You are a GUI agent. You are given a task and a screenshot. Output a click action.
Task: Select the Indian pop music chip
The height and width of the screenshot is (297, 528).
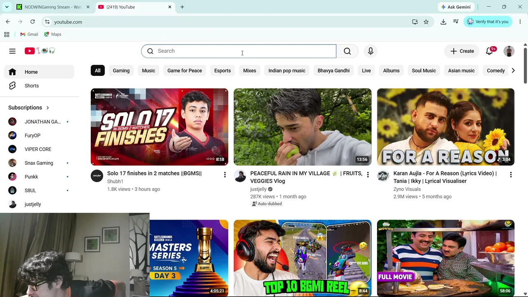(287, 71)
